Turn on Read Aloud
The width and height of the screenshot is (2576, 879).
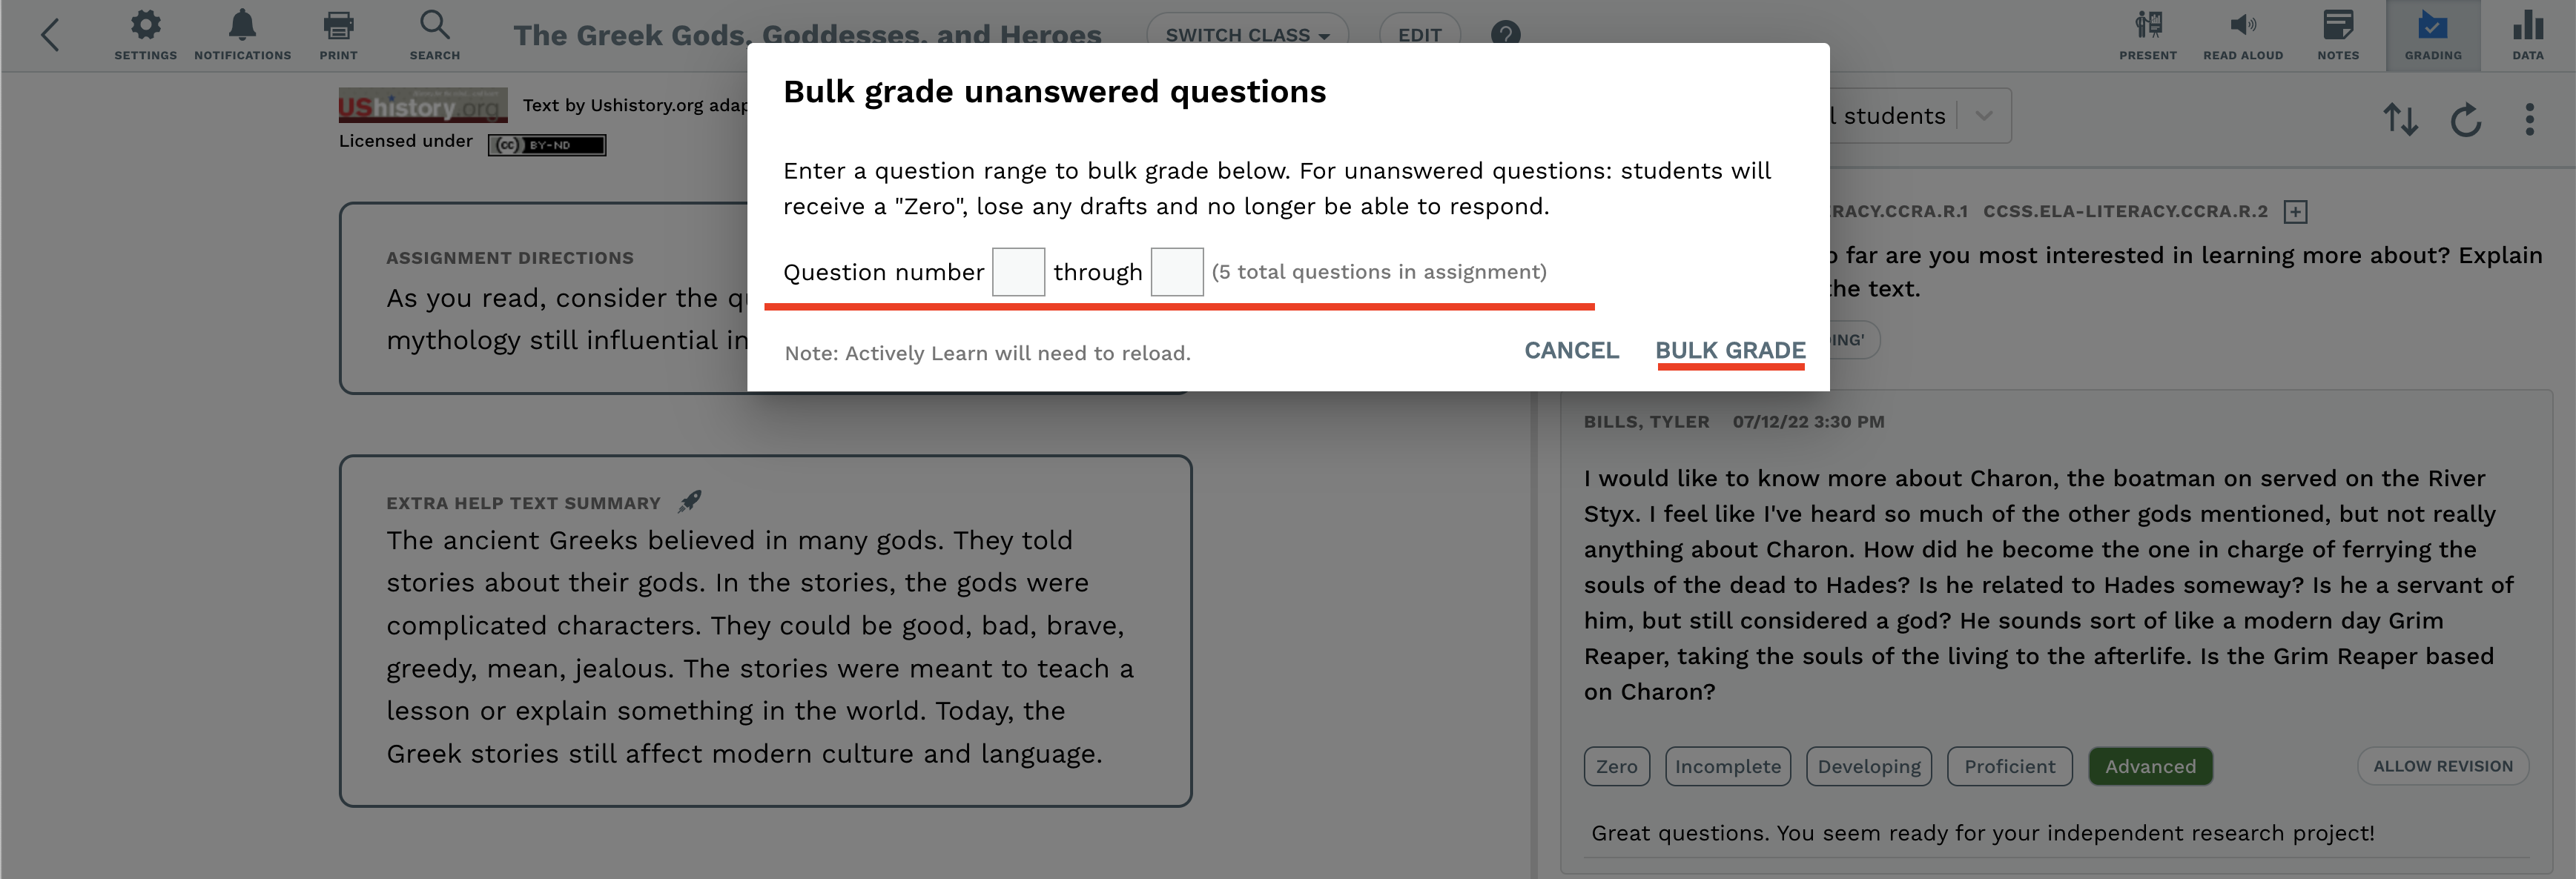click(x=2243, y=35)
